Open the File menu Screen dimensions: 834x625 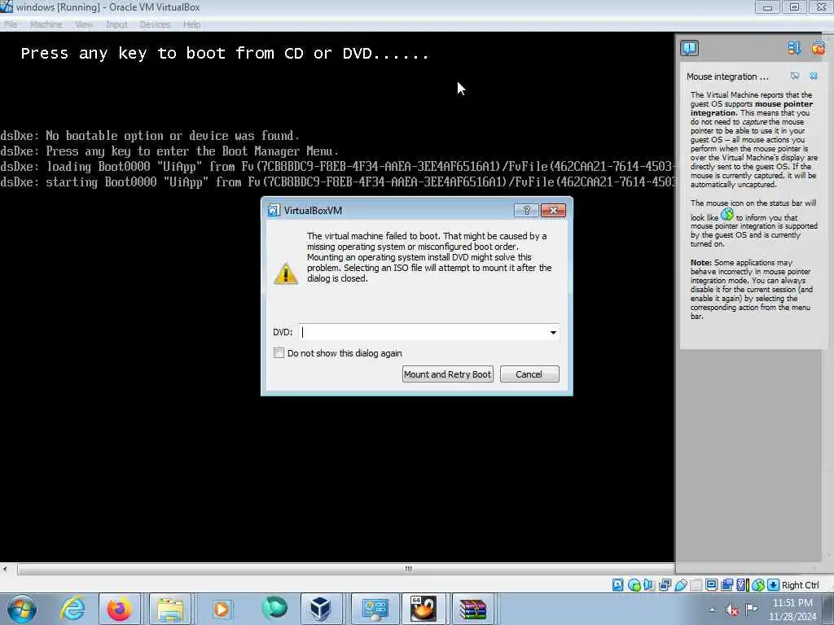[x=11, y=24]
